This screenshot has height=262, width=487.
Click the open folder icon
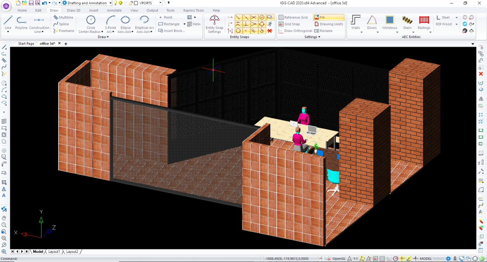24,3
